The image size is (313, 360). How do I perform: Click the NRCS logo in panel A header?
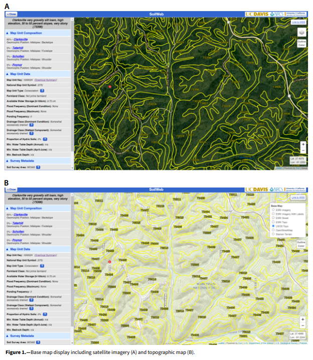[277, 14]
